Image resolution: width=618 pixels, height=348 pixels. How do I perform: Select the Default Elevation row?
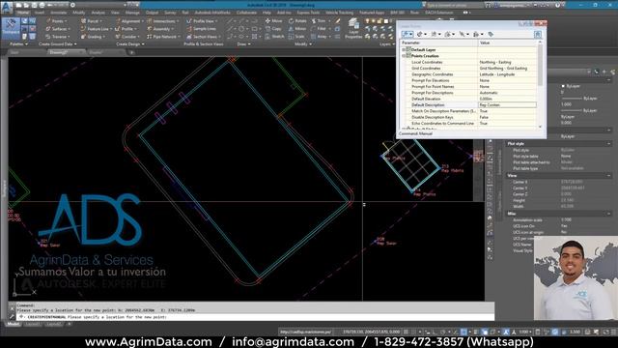click(468, 99)
